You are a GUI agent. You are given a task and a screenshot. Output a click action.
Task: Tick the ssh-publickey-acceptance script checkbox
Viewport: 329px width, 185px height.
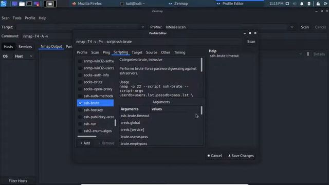pyautogui.click(x=80, y=117)
